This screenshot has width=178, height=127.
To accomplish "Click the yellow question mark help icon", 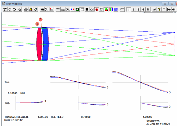I will pyautogui.click(x=159, y=10).
